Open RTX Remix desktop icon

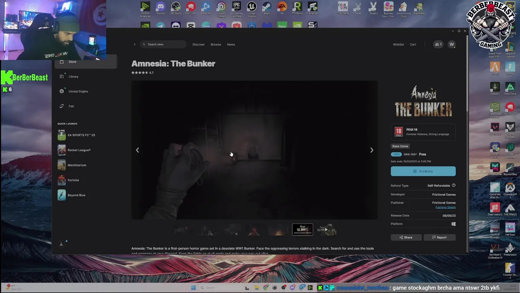click(x=297, y=9)
